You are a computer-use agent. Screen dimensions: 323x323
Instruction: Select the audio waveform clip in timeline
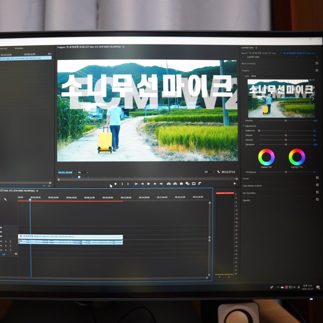(70, 242)
